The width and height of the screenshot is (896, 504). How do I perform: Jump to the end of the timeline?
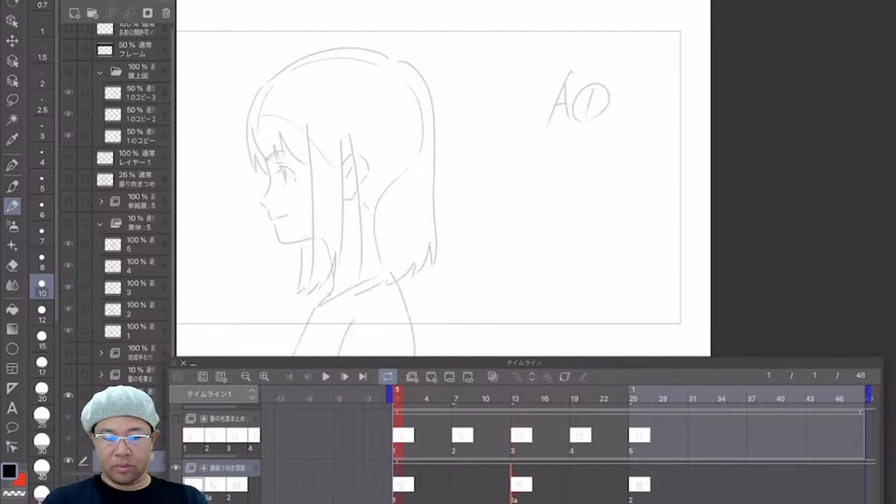362,376
